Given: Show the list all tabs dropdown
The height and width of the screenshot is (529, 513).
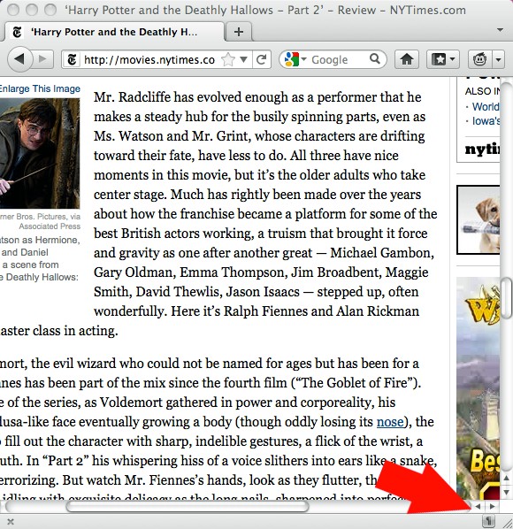Looking at the screenshot, I should [x=501, y=30].
